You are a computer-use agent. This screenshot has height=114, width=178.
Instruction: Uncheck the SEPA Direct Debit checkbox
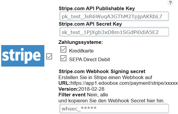coord(63,58)
